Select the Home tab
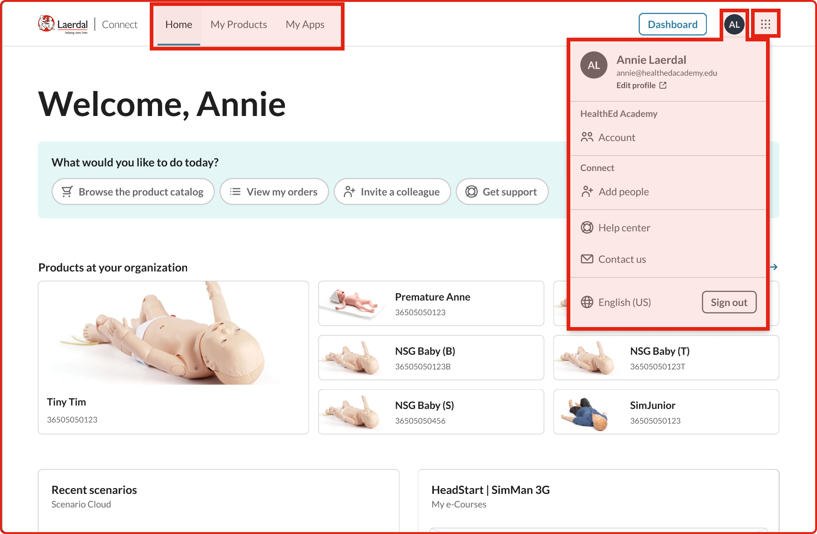The width and height of the screenshot is (817, 534). click(x=178, y=25)
